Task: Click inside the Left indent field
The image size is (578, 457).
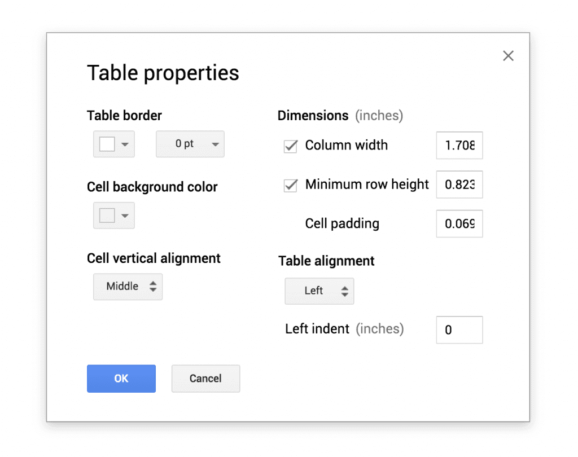Action: pos(459,329)
